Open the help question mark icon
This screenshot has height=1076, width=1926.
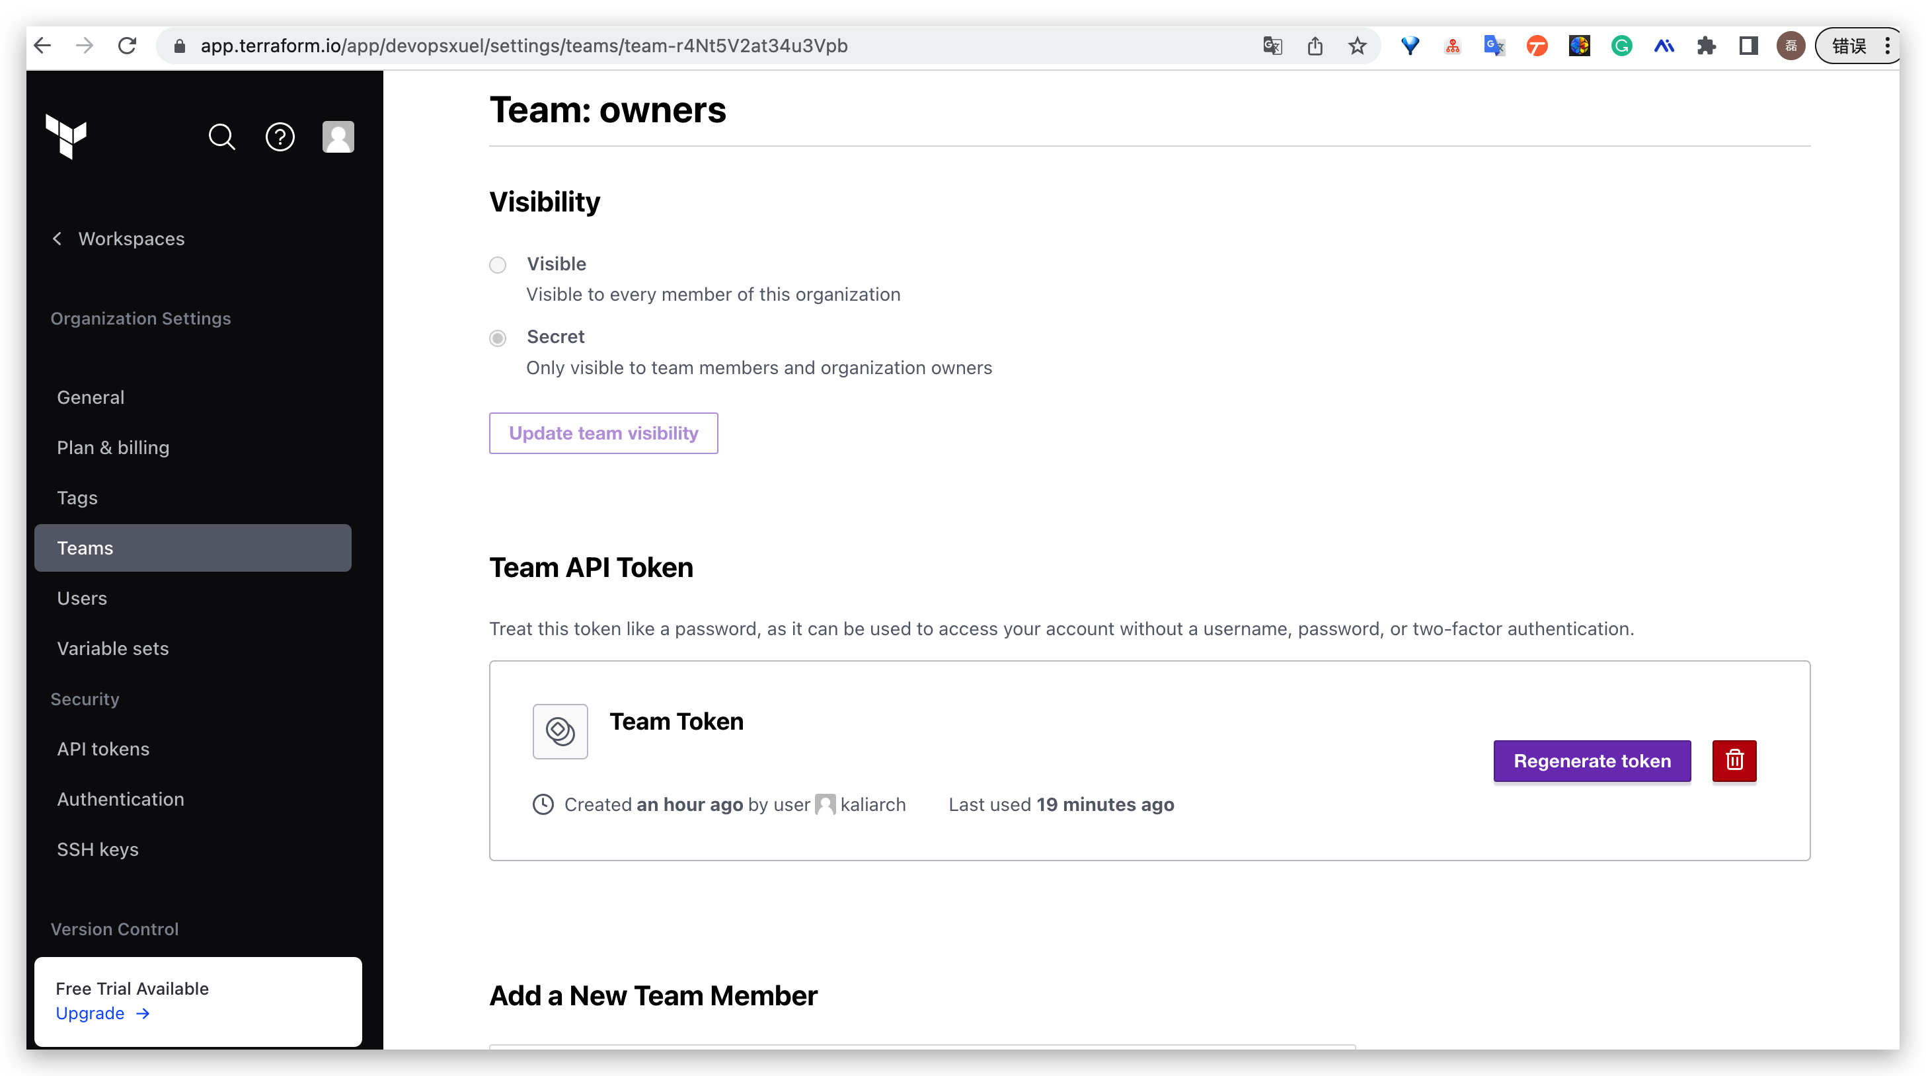coord(280,137)
